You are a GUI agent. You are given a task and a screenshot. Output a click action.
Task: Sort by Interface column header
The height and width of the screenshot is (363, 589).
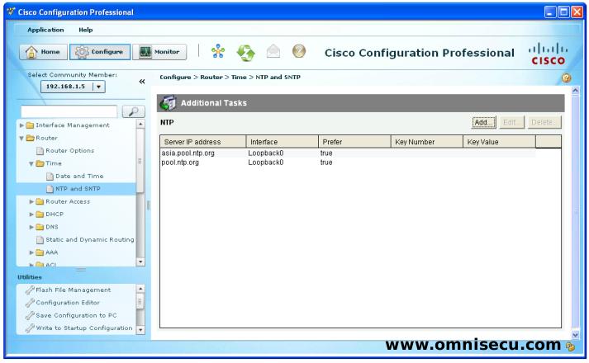(x=283, y=142)
